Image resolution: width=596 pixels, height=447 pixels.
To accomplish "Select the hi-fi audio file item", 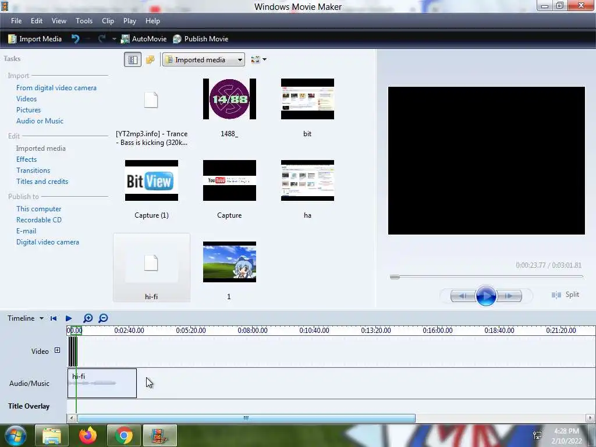I will [151, 268].
